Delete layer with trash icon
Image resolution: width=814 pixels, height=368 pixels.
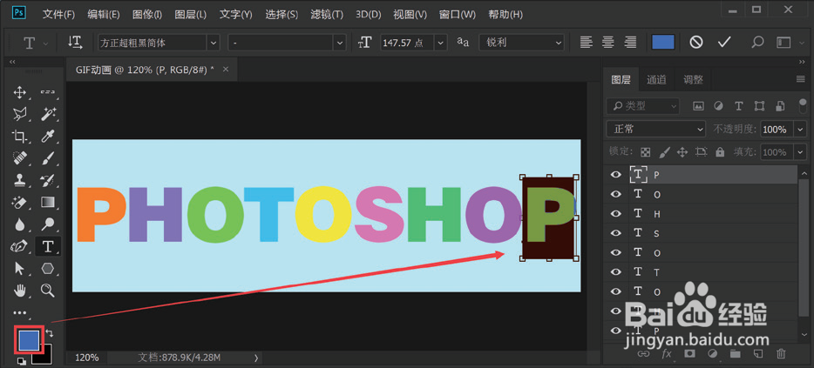coord(781,354)
